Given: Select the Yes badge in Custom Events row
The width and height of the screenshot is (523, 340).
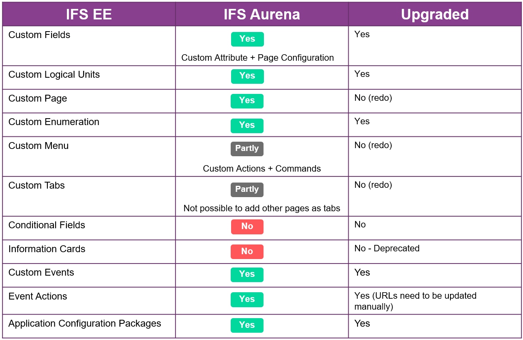Looking at the screenshot, I should [247, 274].
